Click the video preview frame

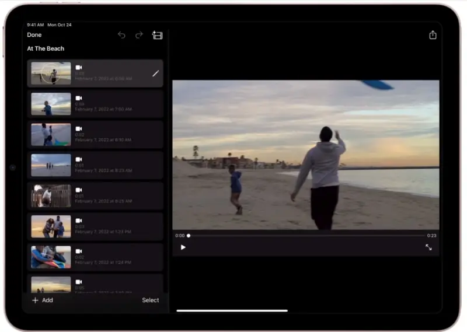pyautogui.click(x=306, y=155)
